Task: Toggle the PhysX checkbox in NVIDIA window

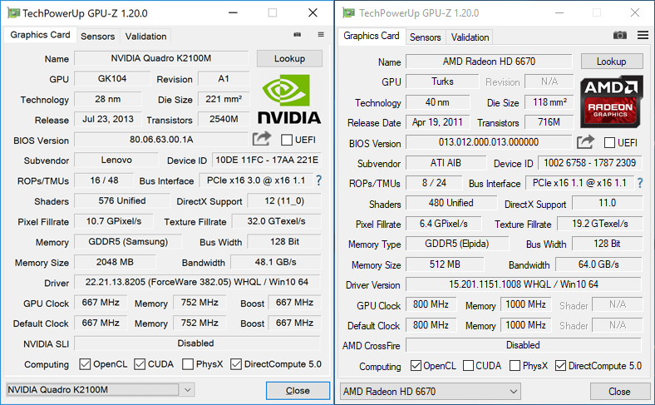Action: pos(188,364)
